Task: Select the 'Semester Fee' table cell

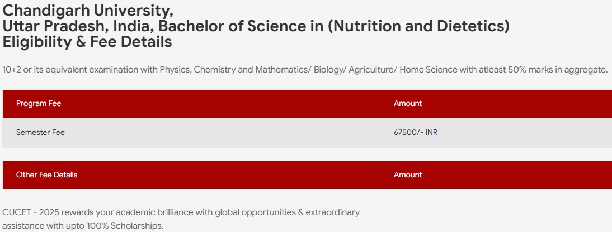Action: pos(40,132)
